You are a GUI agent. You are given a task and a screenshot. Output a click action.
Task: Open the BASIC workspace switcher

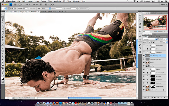tap(164, 5)
